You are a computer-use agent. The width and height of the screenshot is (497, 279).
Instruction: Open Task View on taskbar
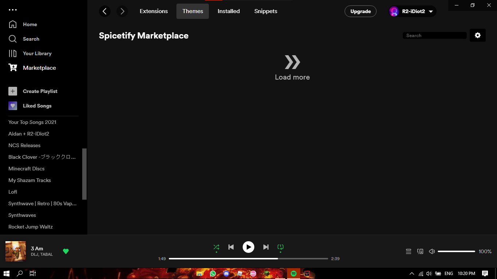pyautogui.click(x=33, y=274)
